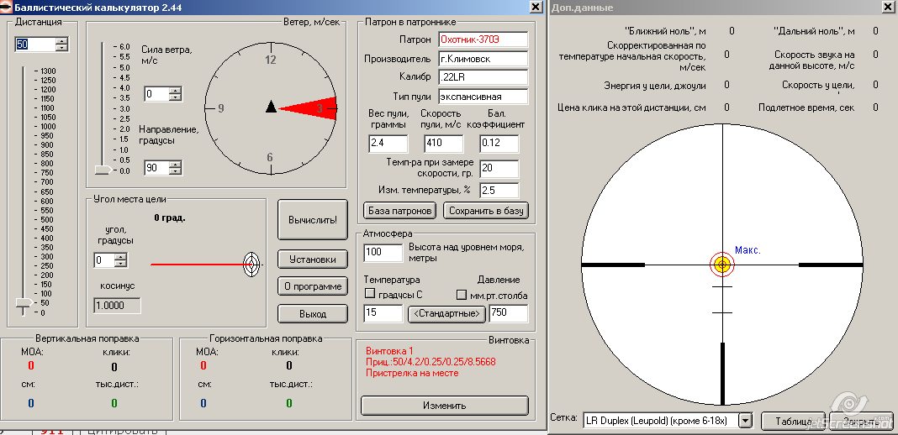Adjust wind force spinner arrows
Screen dimensions: 898x435
[175, 95]
